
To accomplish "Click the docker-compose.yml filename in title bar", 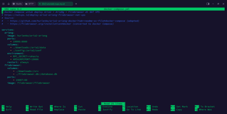I will (x=116, y=9).
